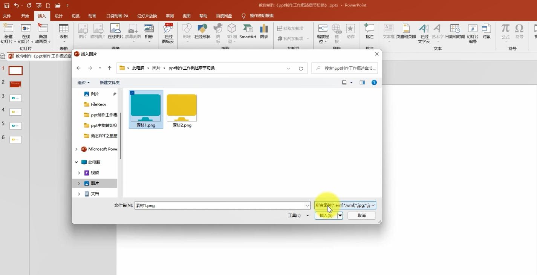
Task: Expand the 插入 button dropdown arrow
Action: point(340,215)
